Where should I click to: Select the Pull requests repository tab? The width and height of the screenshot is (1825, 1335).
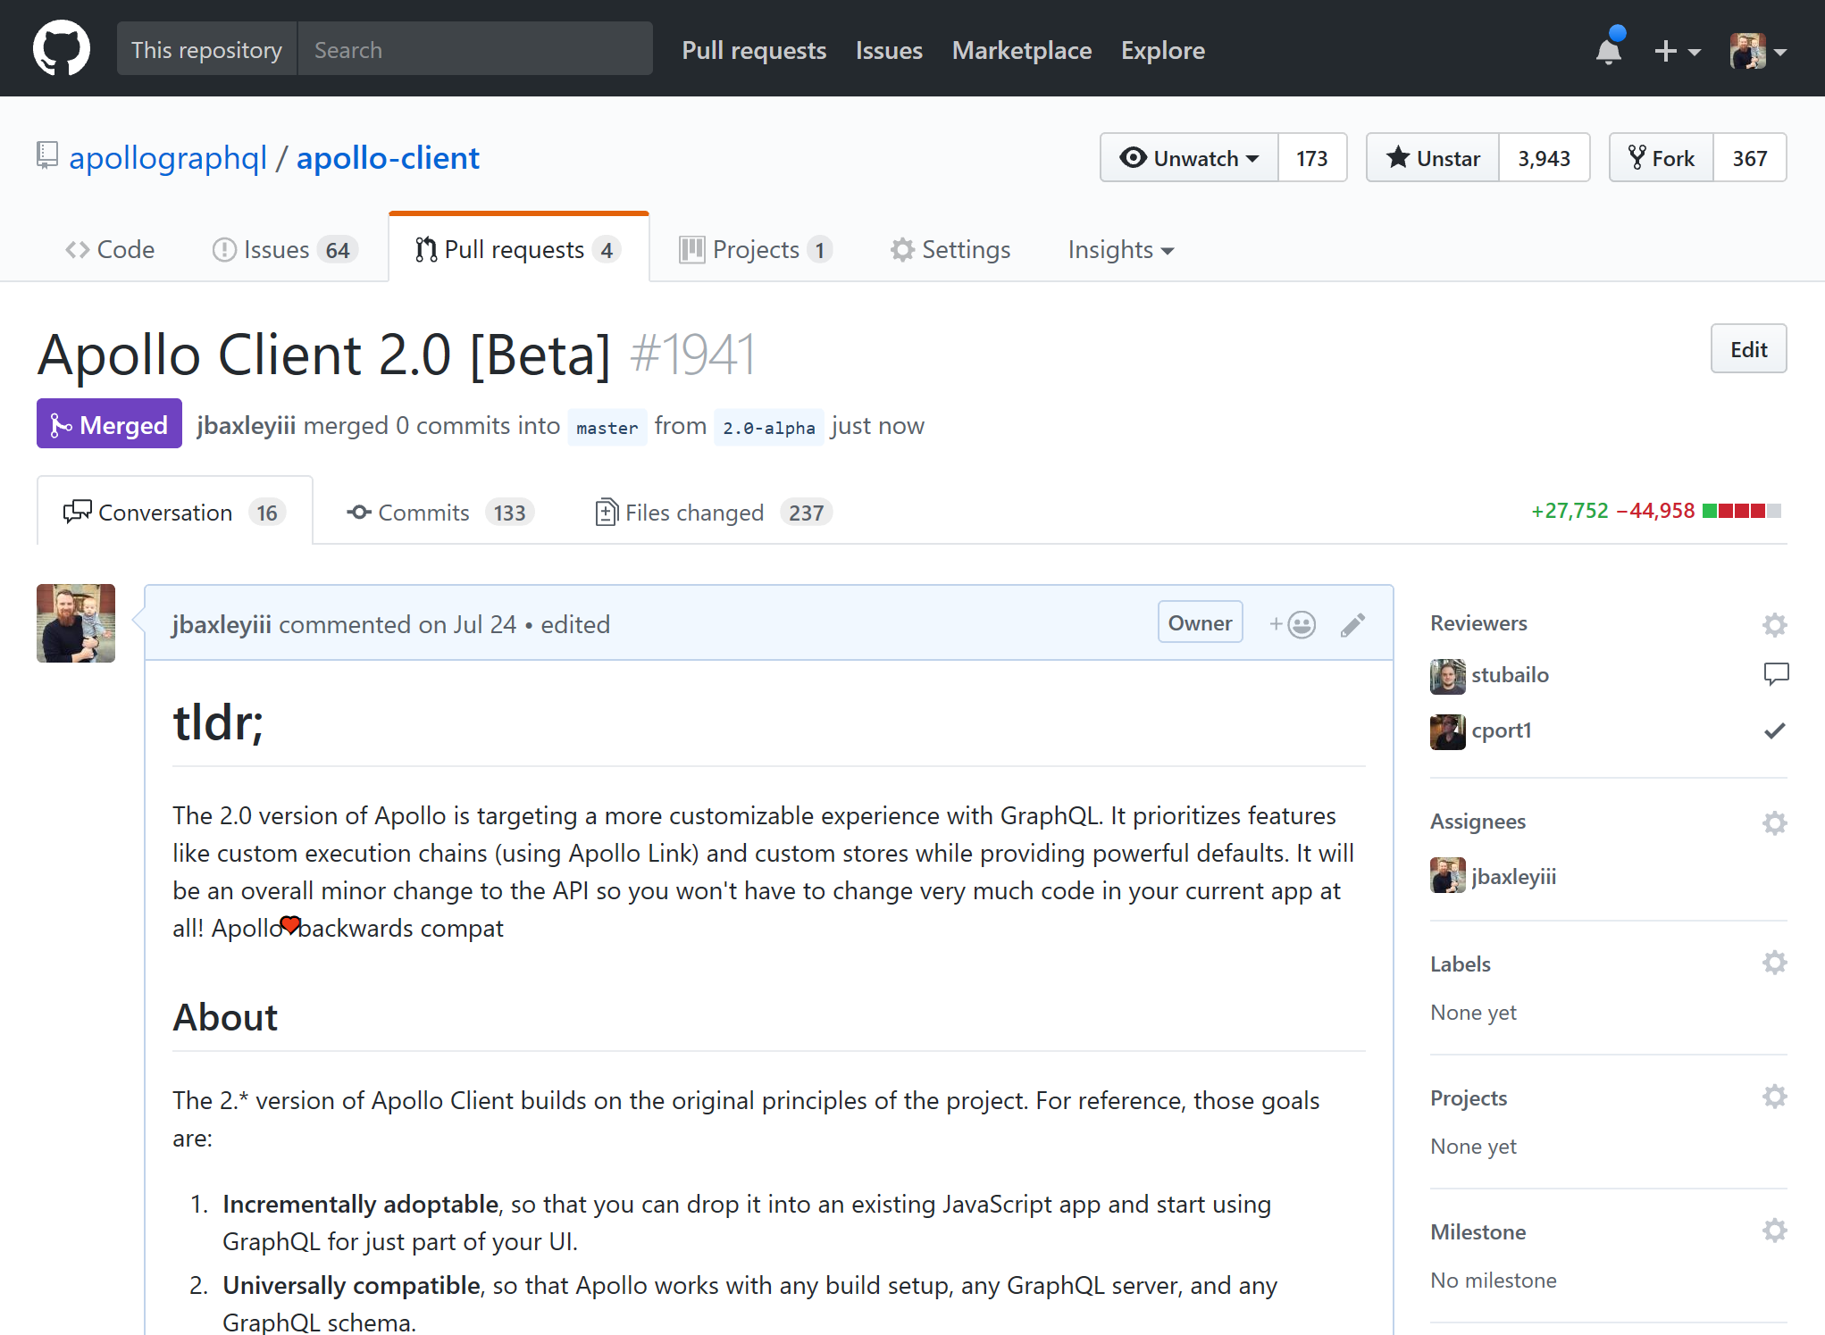(x=518, y=249)
